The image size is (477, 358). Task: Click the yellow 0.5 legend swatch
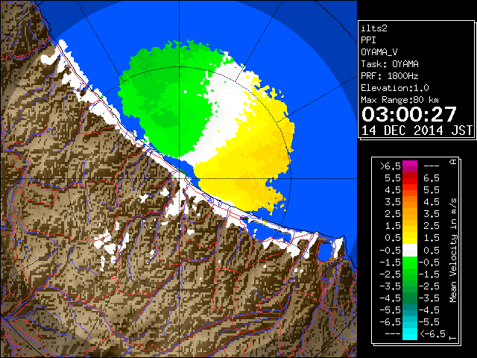point(410,239)
